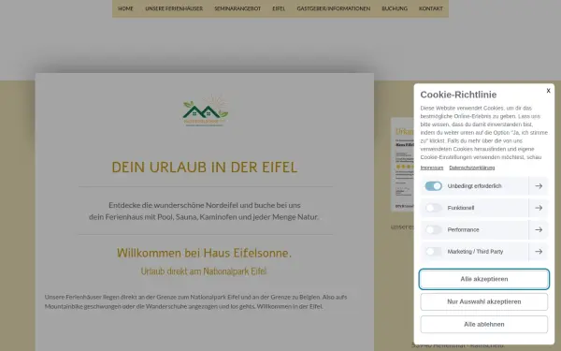Screen dimensions: 561x351
Task: Click the Cookie-Richtlinie title
Action: [x=458, y=95]
